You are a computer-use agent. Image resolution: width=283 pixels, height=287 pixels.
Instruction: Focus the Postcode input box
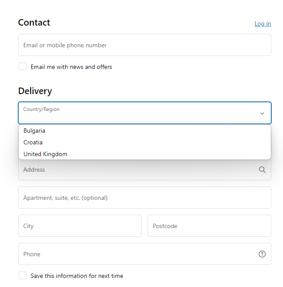pos(209,226)
